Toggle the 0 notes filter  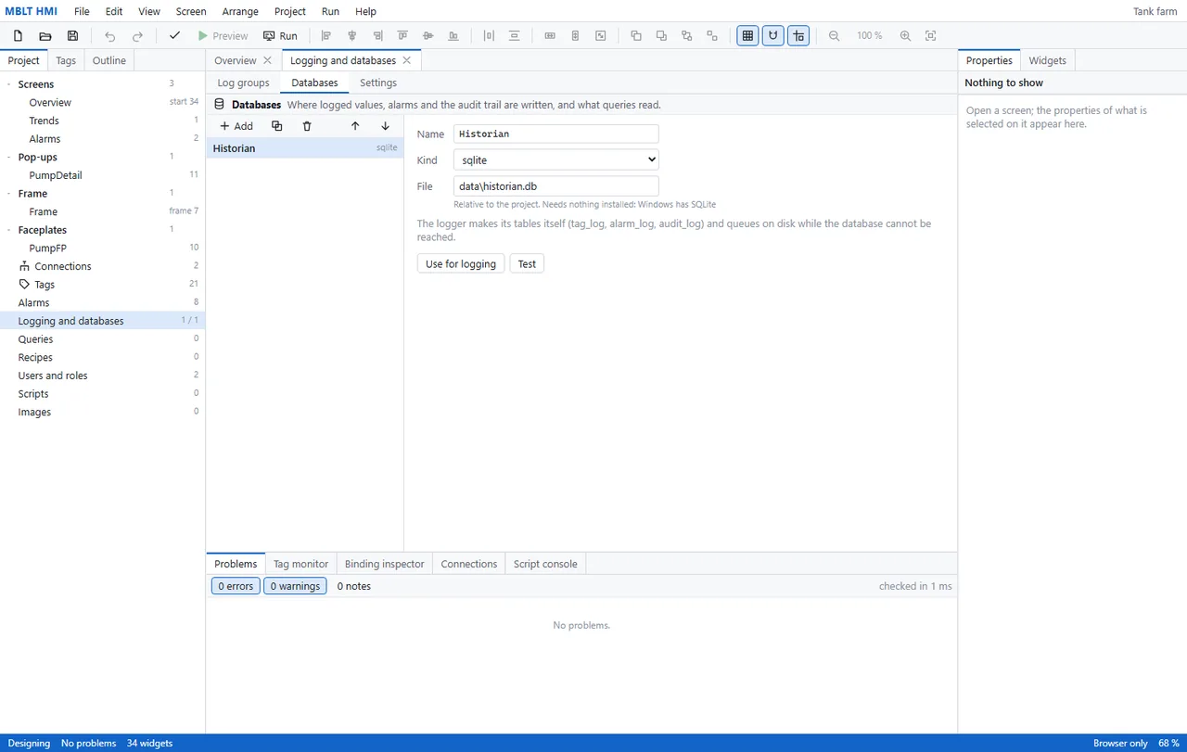click(354, 586)
